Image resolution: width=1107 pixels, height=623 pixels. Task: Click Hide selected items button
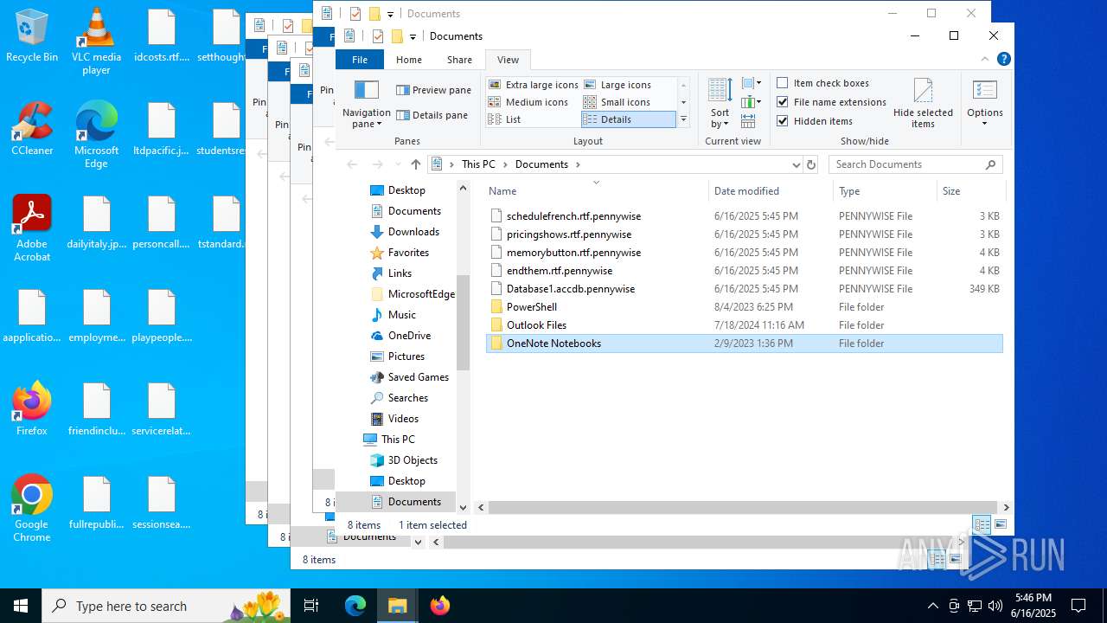(923, 104)
